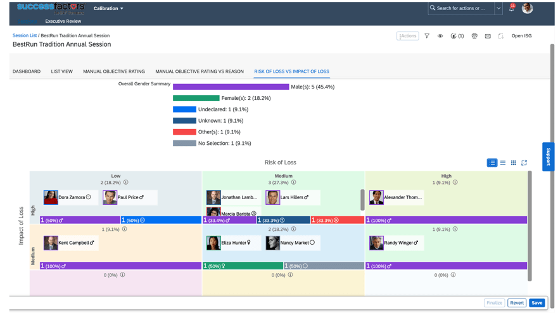The height and width of the screenshot is (313, 558).
Task: Enter full screen matrix view
Action: (x=524, y=163)
